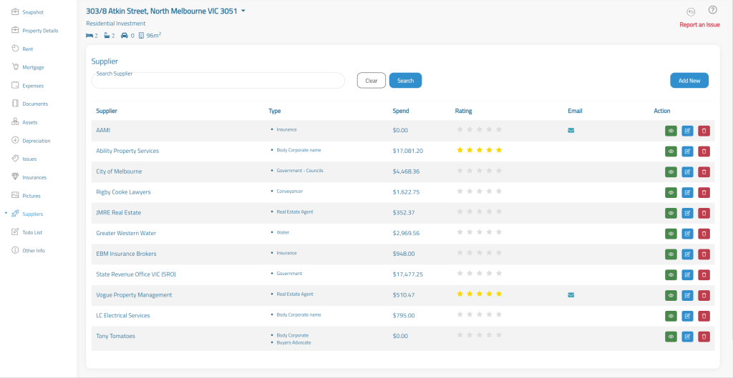Click the Add New supplier button
The width and height of the screenshot is (733, 378).
689,81
